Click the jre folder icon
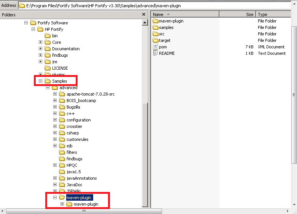297x214 pixels. click(48, 62)
